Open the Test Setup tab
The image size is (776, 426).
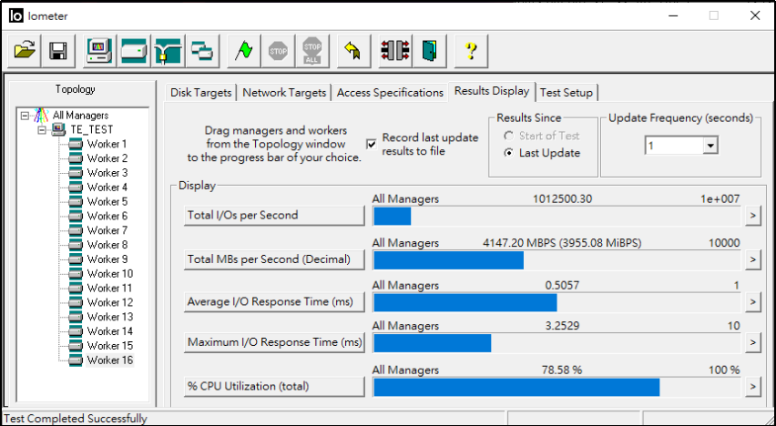567,93
